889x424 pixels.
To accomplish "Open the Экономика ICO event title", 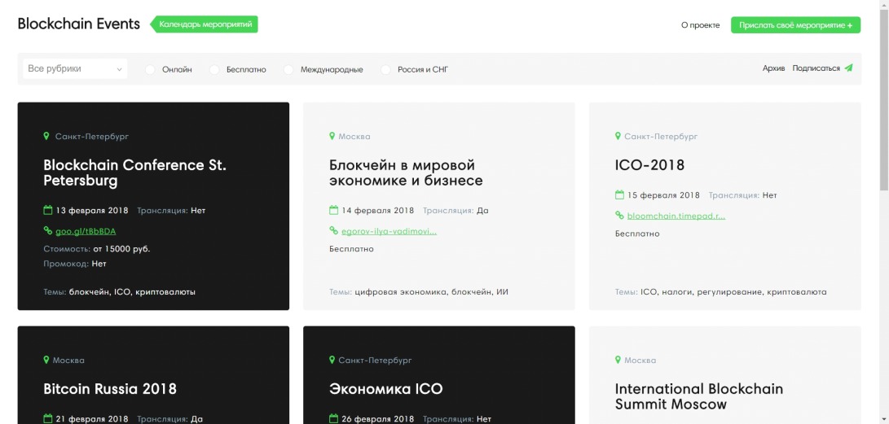I will (385, 389).
